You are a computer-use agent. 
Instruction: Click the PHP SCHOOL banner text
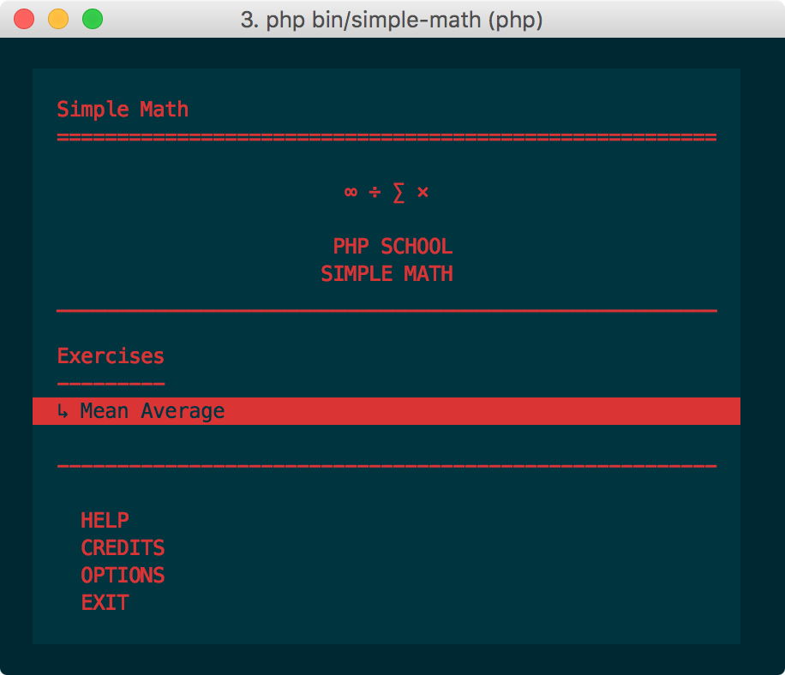[x=393, y=246]
